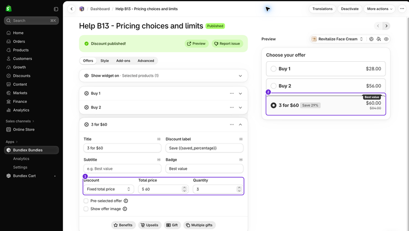Image resolution: width=409 pixels, height=231 pixels.
Task: Open More actions dropdown
Action: 380,9
